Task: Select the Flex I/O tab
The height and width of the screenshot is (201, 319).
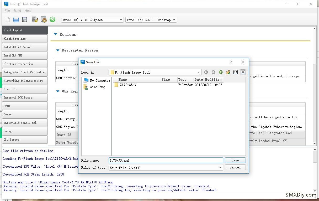Action: click(x=25, y=89)
